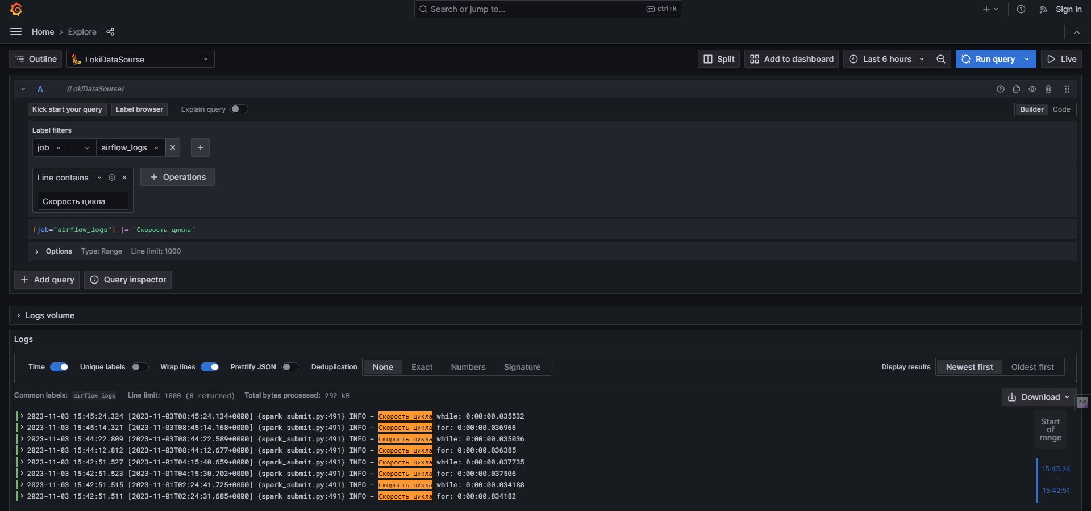The width and height of the screenshot is (1091, 511).
Task: Open the LokiDataSourse data source dropdown
Action: click(140, 59)
